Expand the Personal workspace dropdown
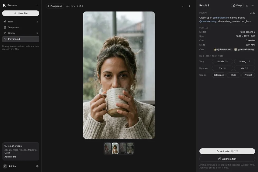This screenshot has width=258, height=172. click(x=37, y=5)
